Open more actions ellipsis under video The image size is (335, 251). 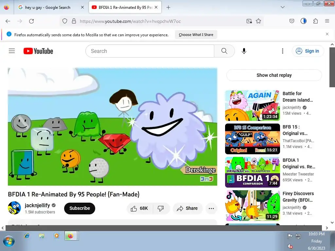[211, 209]
